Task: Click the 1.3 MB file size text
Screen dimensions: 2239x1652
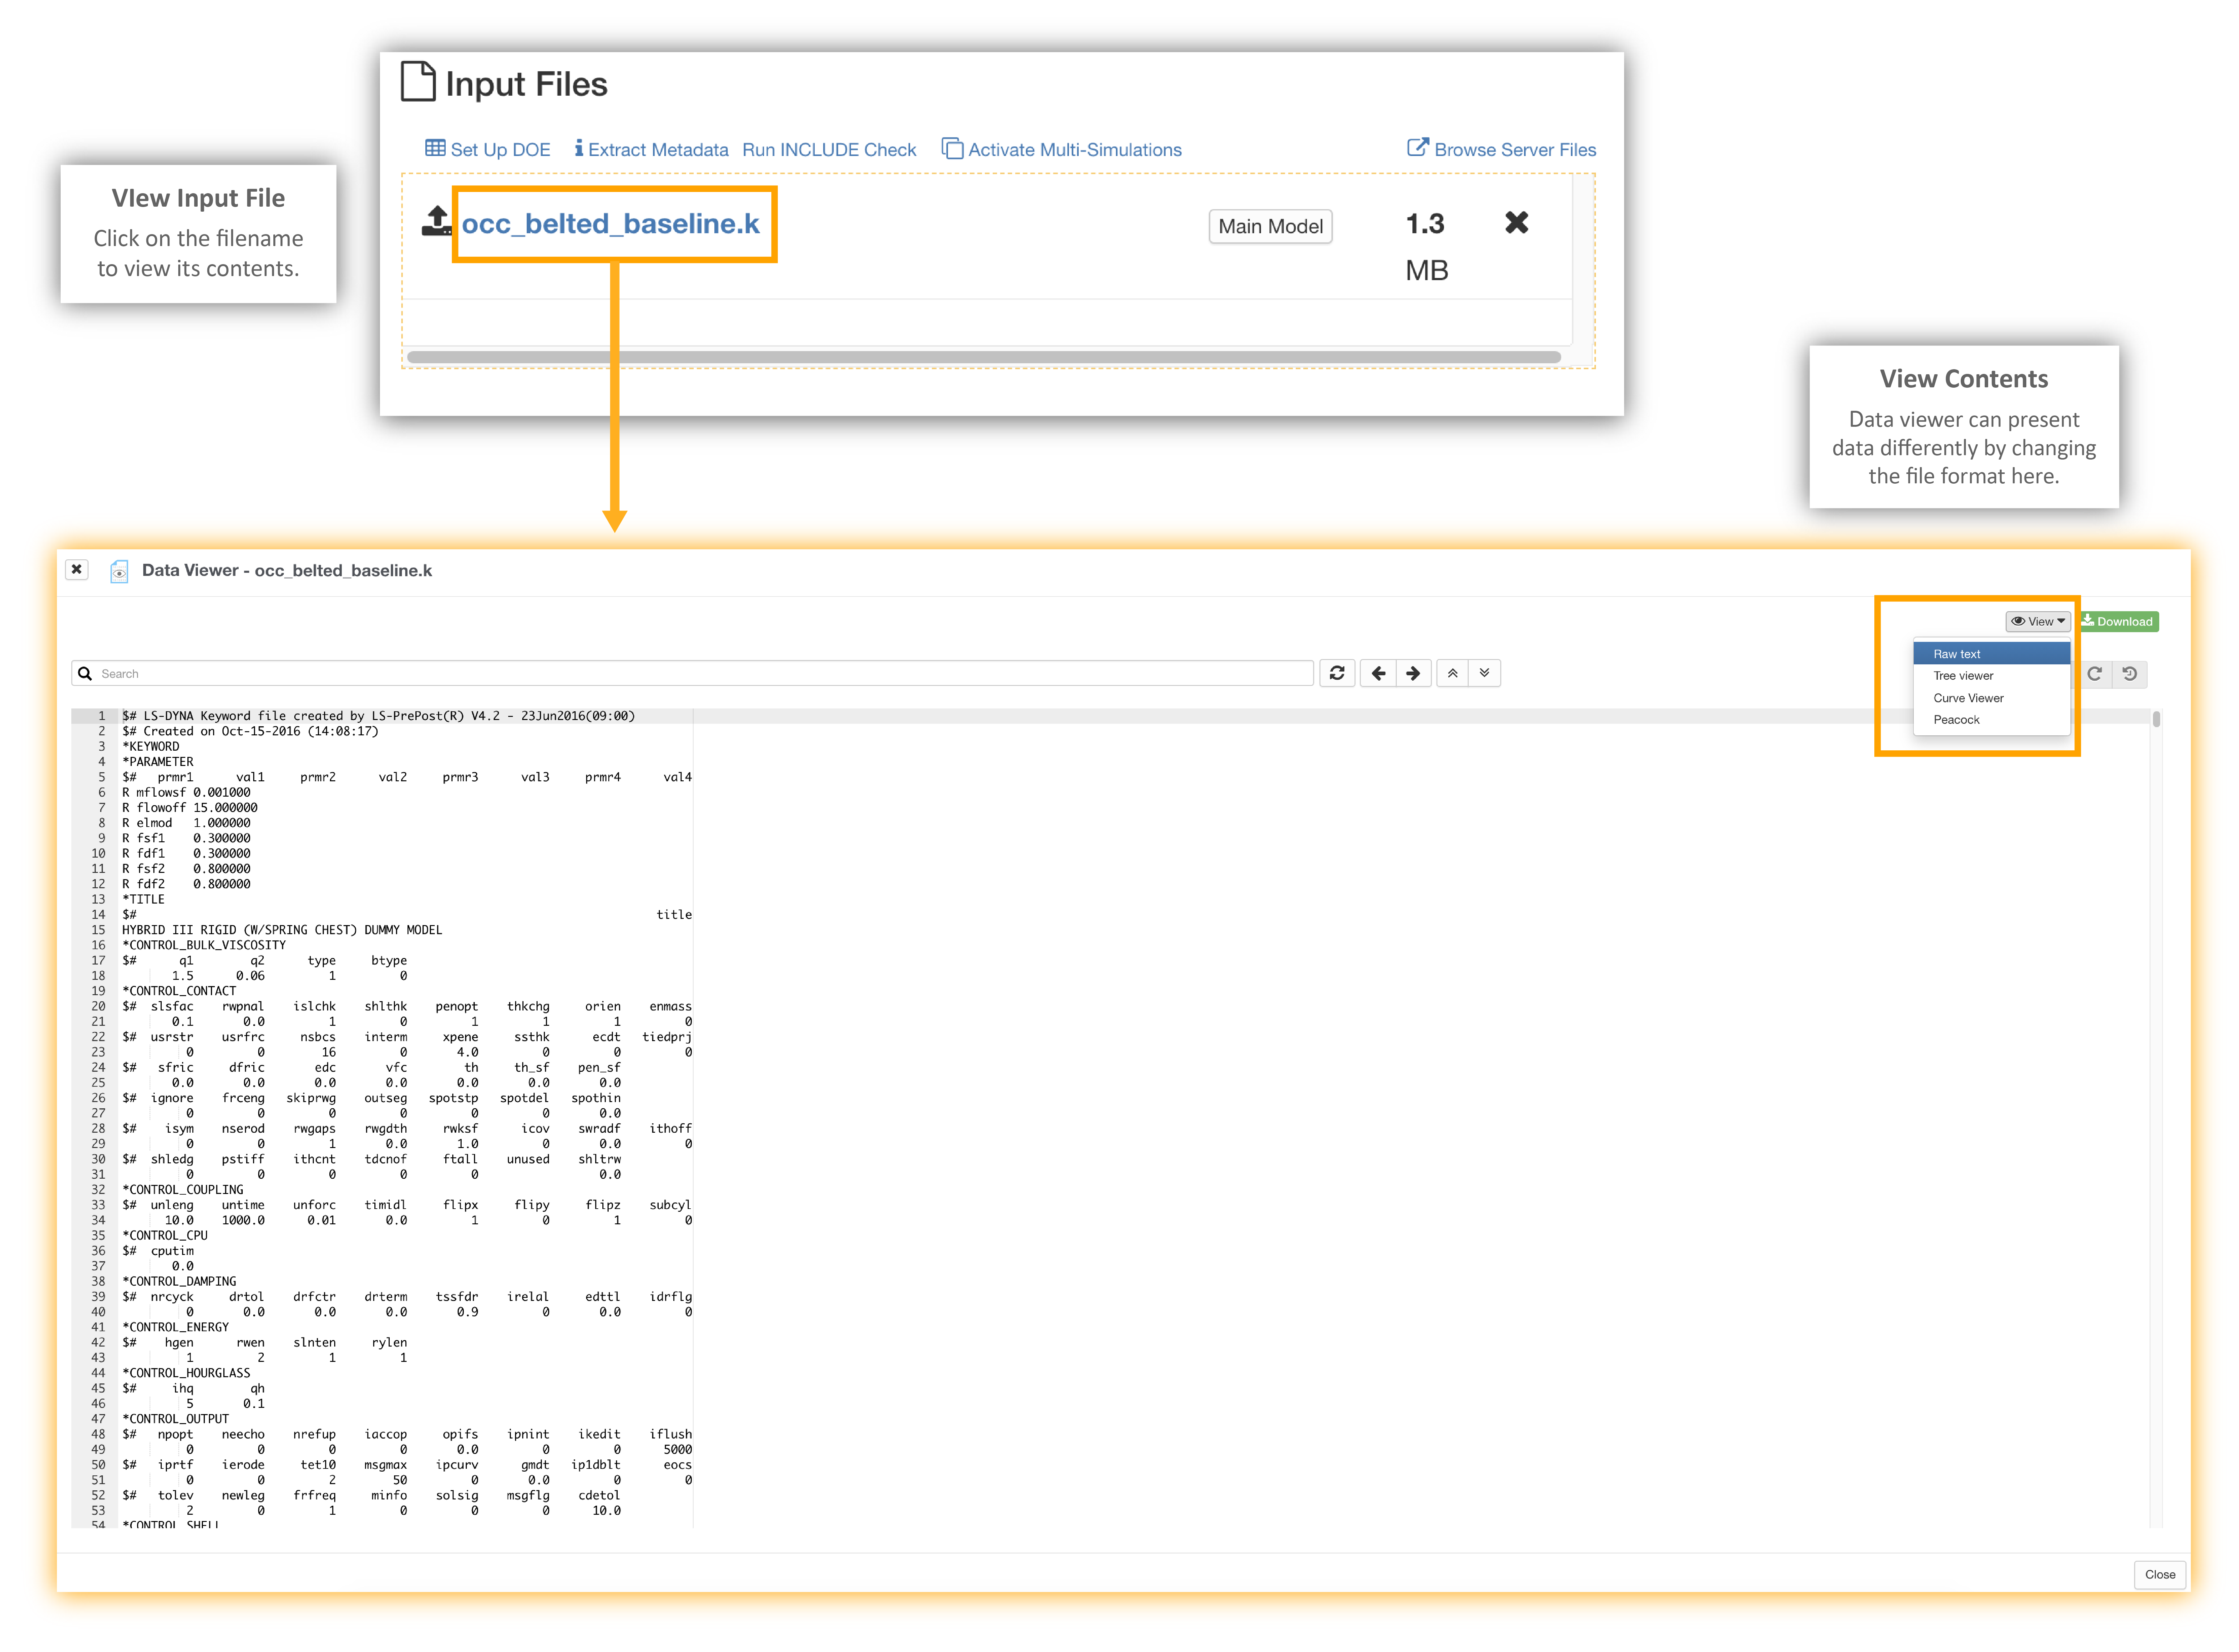Action: coord(1427,247)
